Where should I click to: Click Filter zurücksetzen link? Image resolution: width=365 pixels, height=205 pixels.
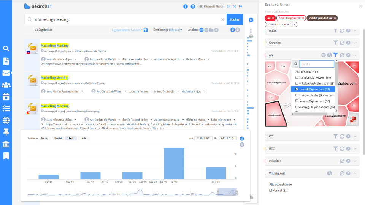pos(277,12)
